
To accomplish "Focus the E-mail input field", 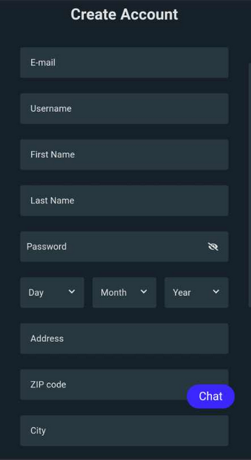I will 124,63.
